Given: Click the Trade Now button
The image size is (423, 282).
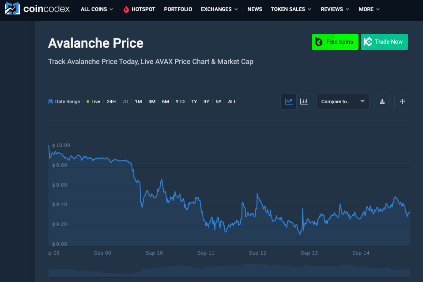Looking at the screenshot, I should [x=384, y=42].
